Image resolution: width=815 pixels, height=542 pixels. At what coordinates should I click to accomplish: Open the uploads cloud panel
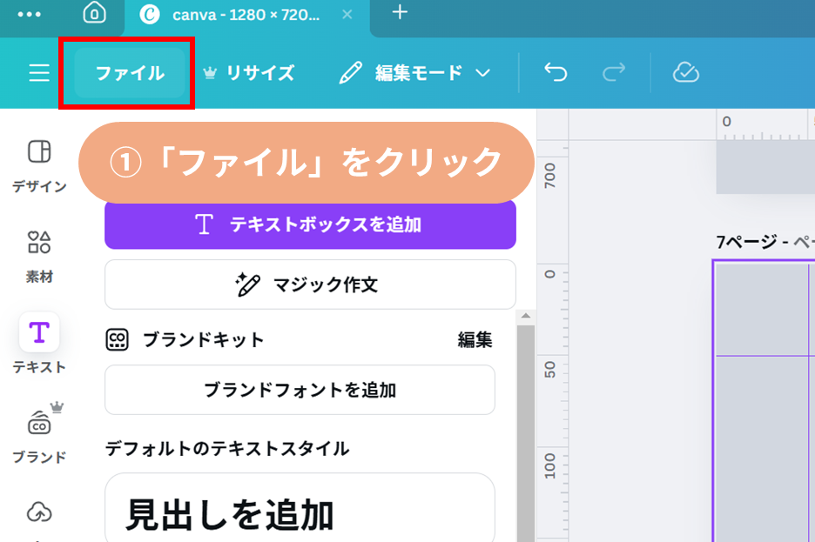click(x=39, y=513)
